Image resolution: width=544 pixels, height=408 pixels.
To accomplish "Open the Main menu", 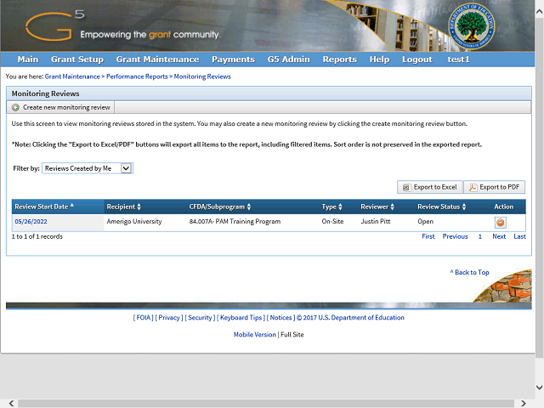I will click(28, 59).
